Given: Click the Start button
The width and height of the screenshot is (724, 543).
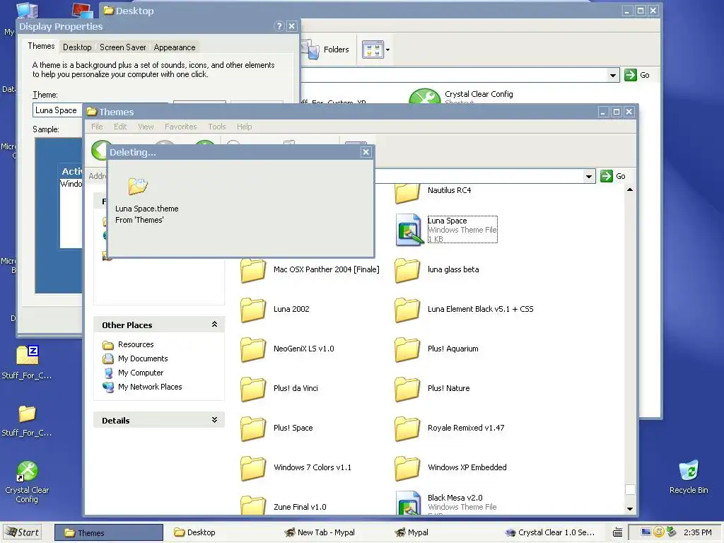Looking at the screenshot, I should [21, 532].
